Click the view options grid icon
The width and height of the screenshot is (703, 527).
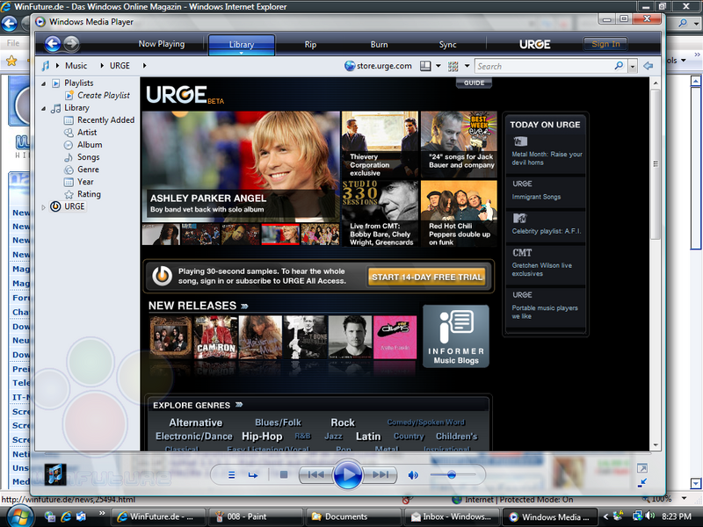[x=453, y=67]
